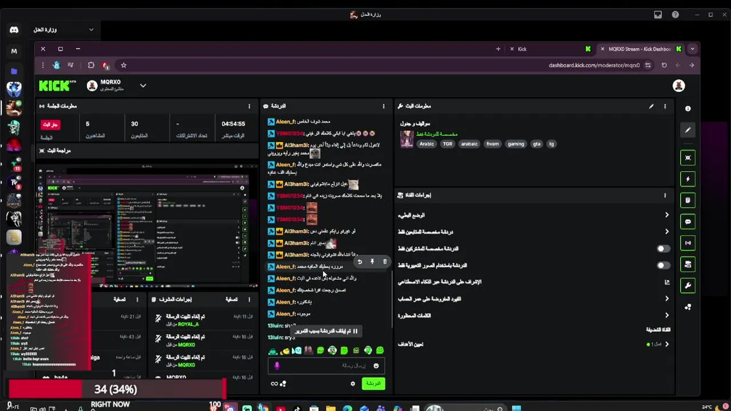Image resolution: width=731 pixels, height=411 pixels.
Task: Open the session info panel's three-dot menu
Action: [249, 106]
